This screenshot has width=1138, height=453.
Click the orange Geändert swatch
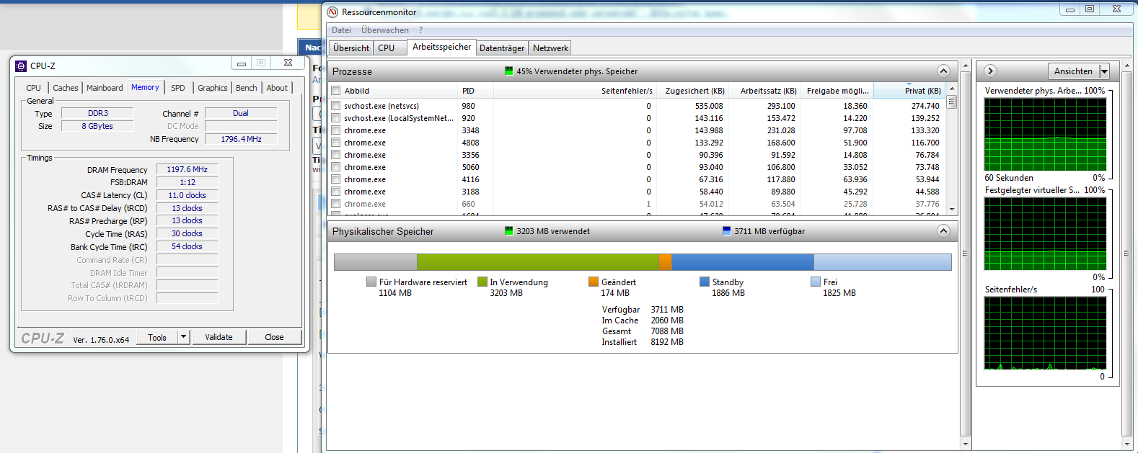point(594,282)
